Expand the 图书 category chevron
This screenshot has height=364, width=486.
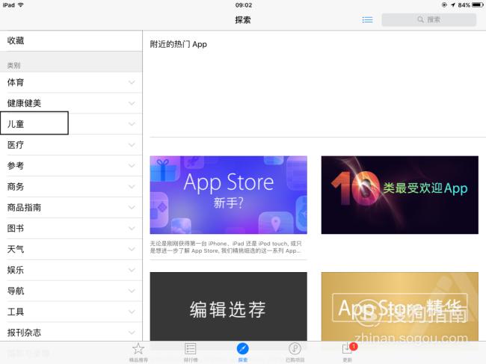pyautogui.click(x=132, y=228)
